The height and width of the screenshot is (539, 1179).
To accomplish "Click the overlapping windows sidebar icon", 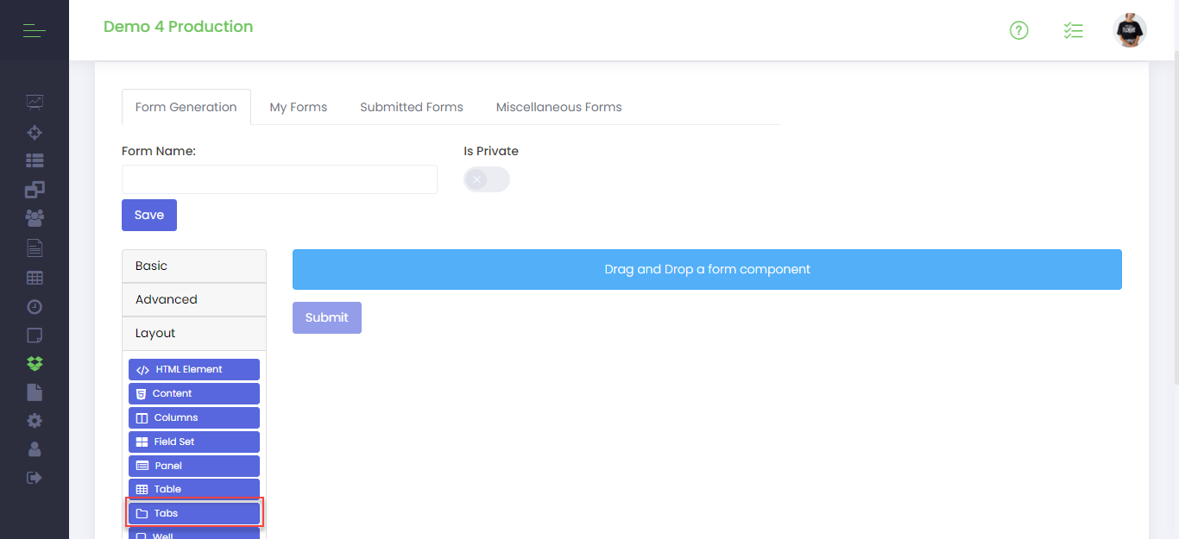I will click(x=35, y=189).
